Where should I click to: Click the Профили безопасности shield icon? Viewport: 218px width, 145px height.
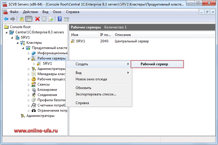pyautogui.click(x=34, y=100)
